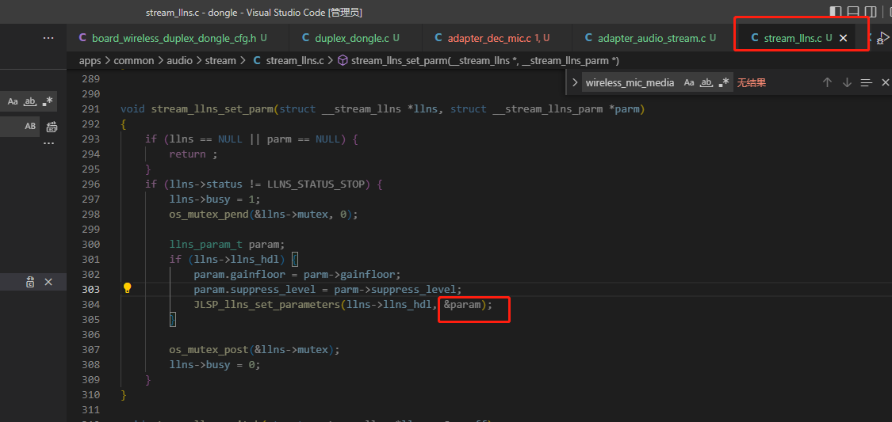Click the '无结果' no-results label

752,82
